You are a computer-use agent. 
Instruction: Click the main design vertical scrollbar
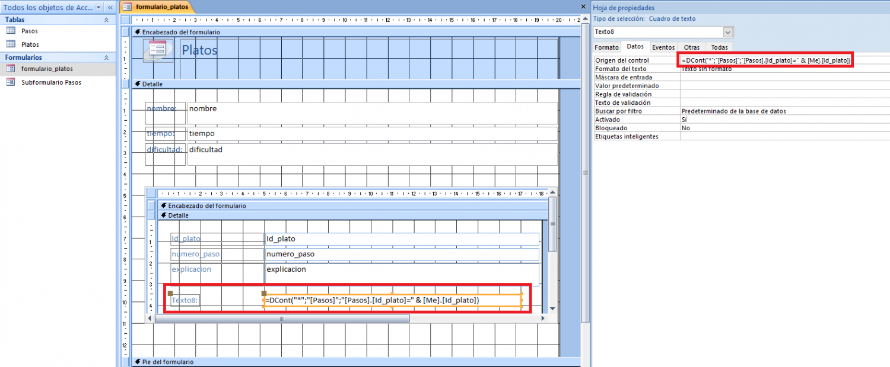[x=585, y=173]
